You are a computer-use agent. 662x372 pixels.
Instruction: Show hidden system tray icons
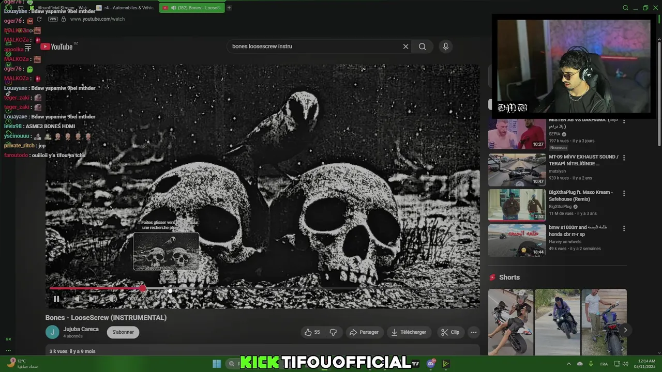point(568,364)
